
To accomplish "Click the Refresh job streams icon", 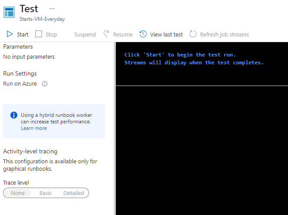I will [x=193, y=34].
